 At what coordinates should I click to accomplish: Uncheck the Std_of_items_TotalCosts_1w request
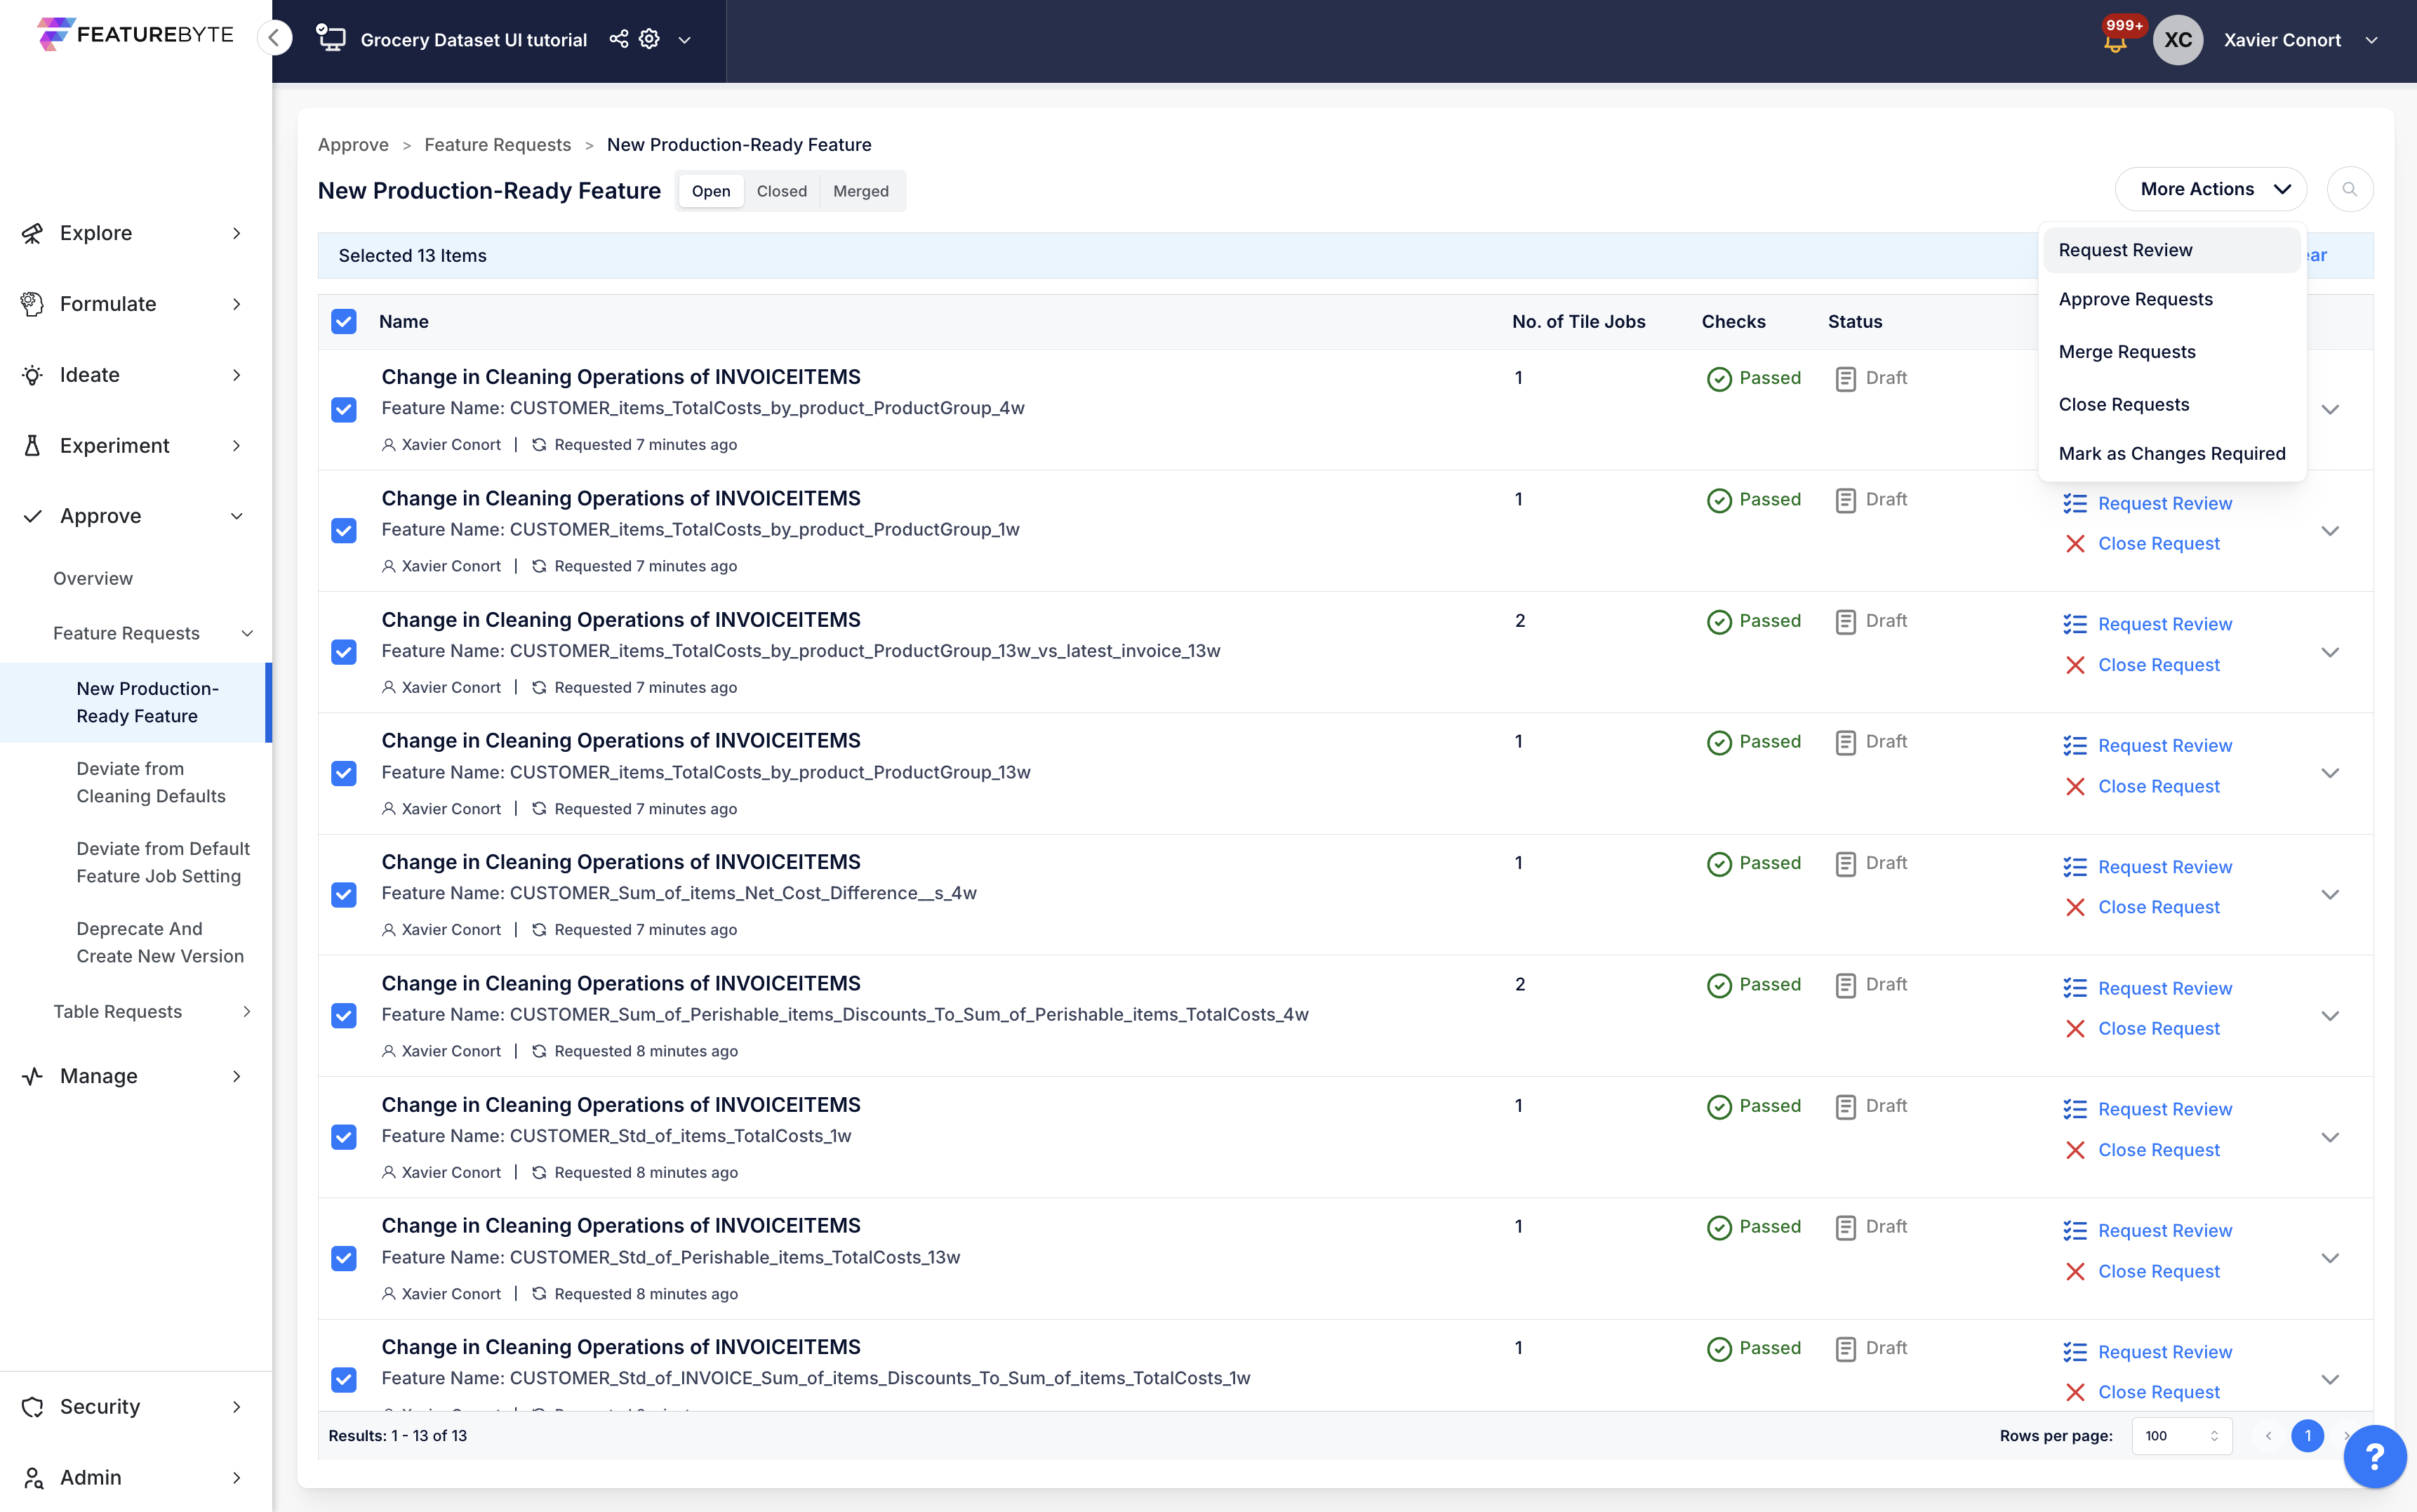click(344, 1137)
